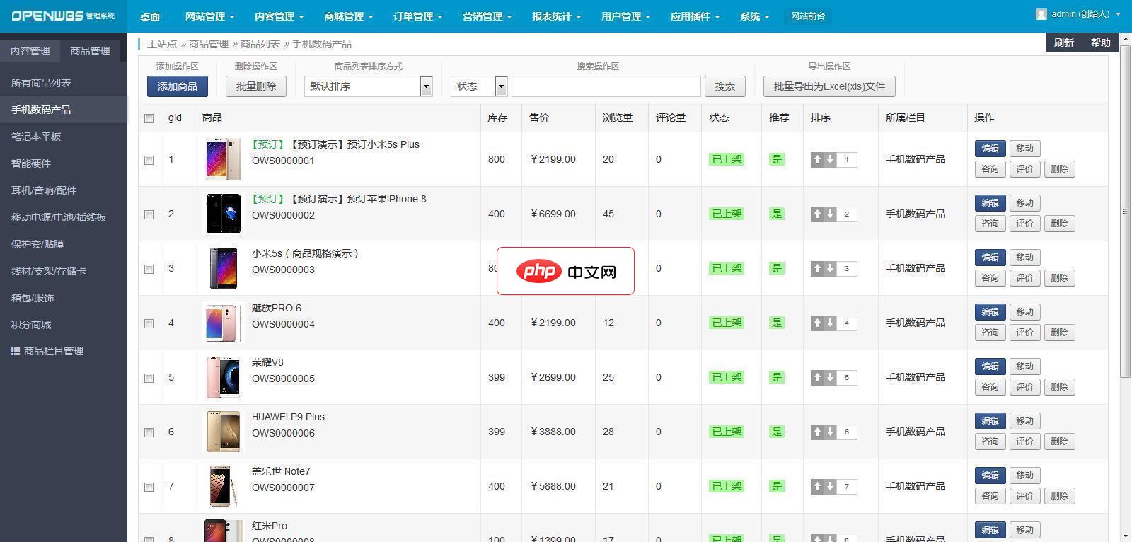Move HUAWEI P9 Plus up in order
The image size is (1132, 542).
(x=817, y=432)
